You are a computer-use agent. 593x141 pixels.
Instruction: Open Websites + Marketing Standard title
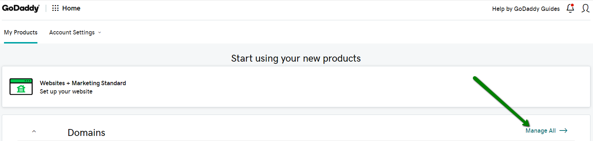pyautogui.click(x=83, y=83)
